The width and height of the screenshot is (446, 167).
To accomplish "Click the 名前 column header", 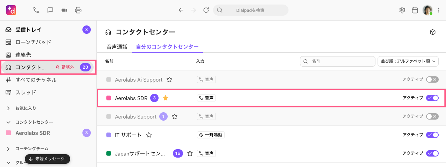I will coord(109,61).
